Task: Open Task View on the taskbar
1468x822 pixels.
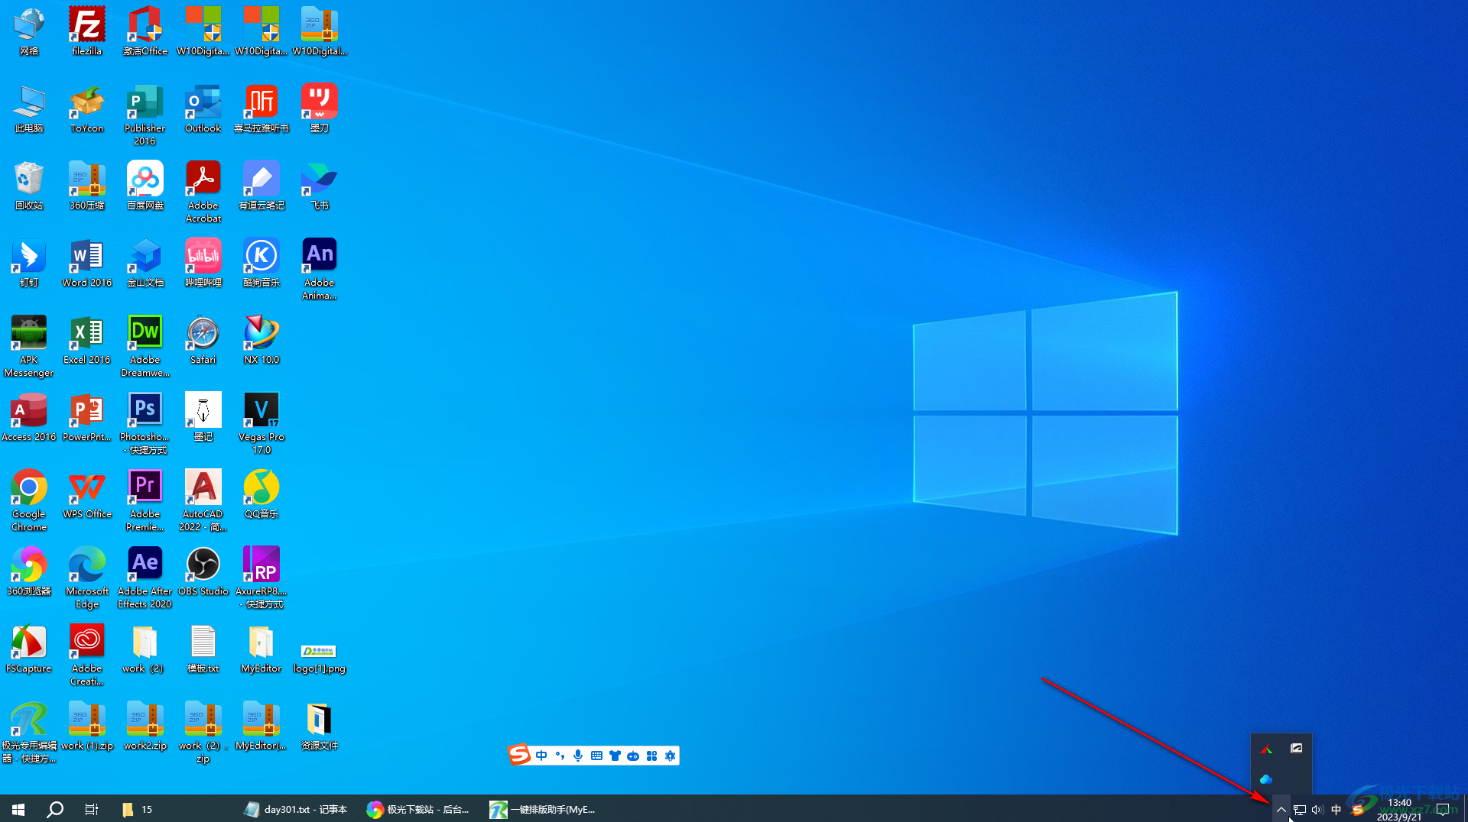Action: [x=92, y=809]
